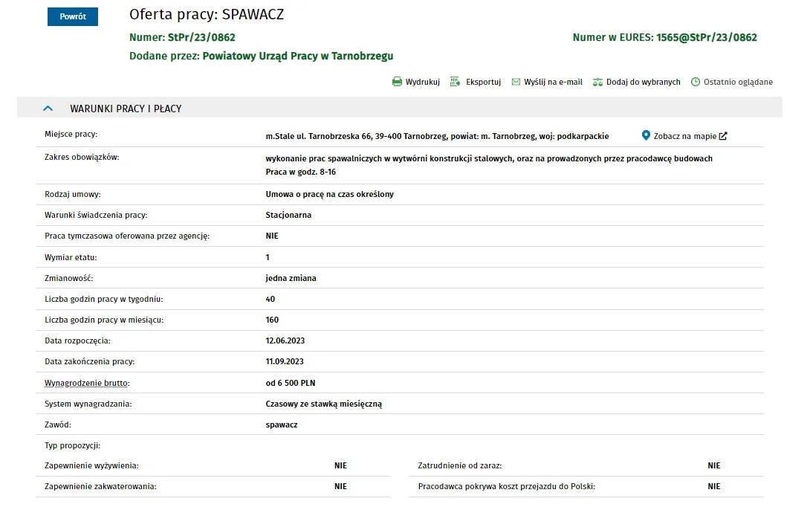Click the printer icon beside Wydrukuj

[x=397, y=82]
